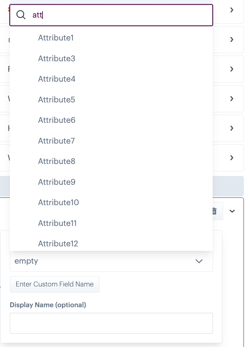Click the Display Name input field
This screenshot has height=347, width=246.
(111, 323)
